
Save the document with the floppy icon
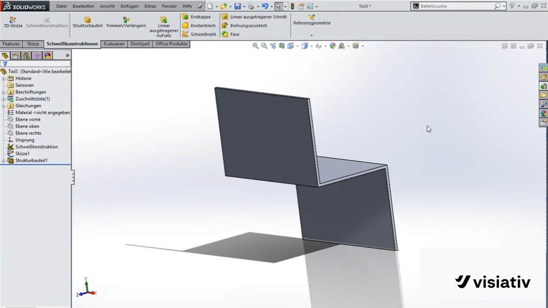pos(237,6)
